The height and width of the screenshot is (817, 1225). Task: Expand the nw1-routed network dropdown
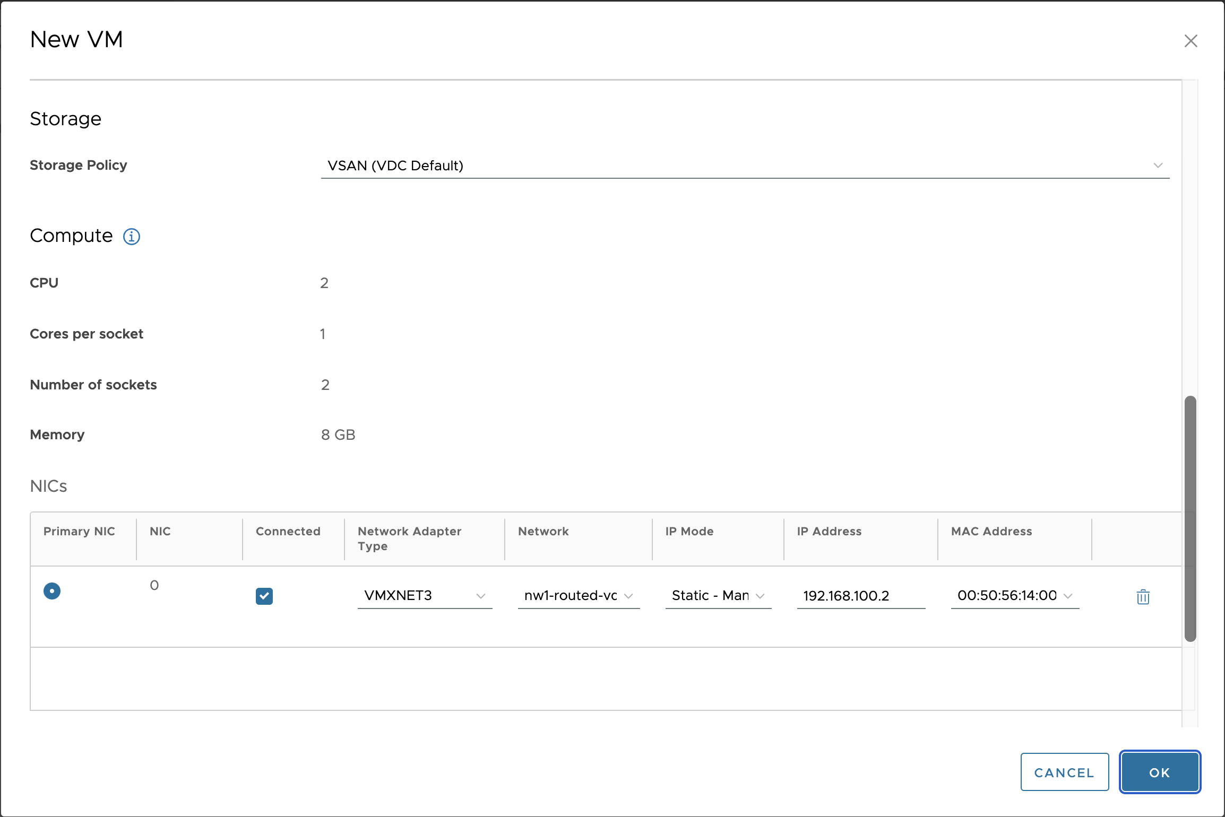coord(578,596)
